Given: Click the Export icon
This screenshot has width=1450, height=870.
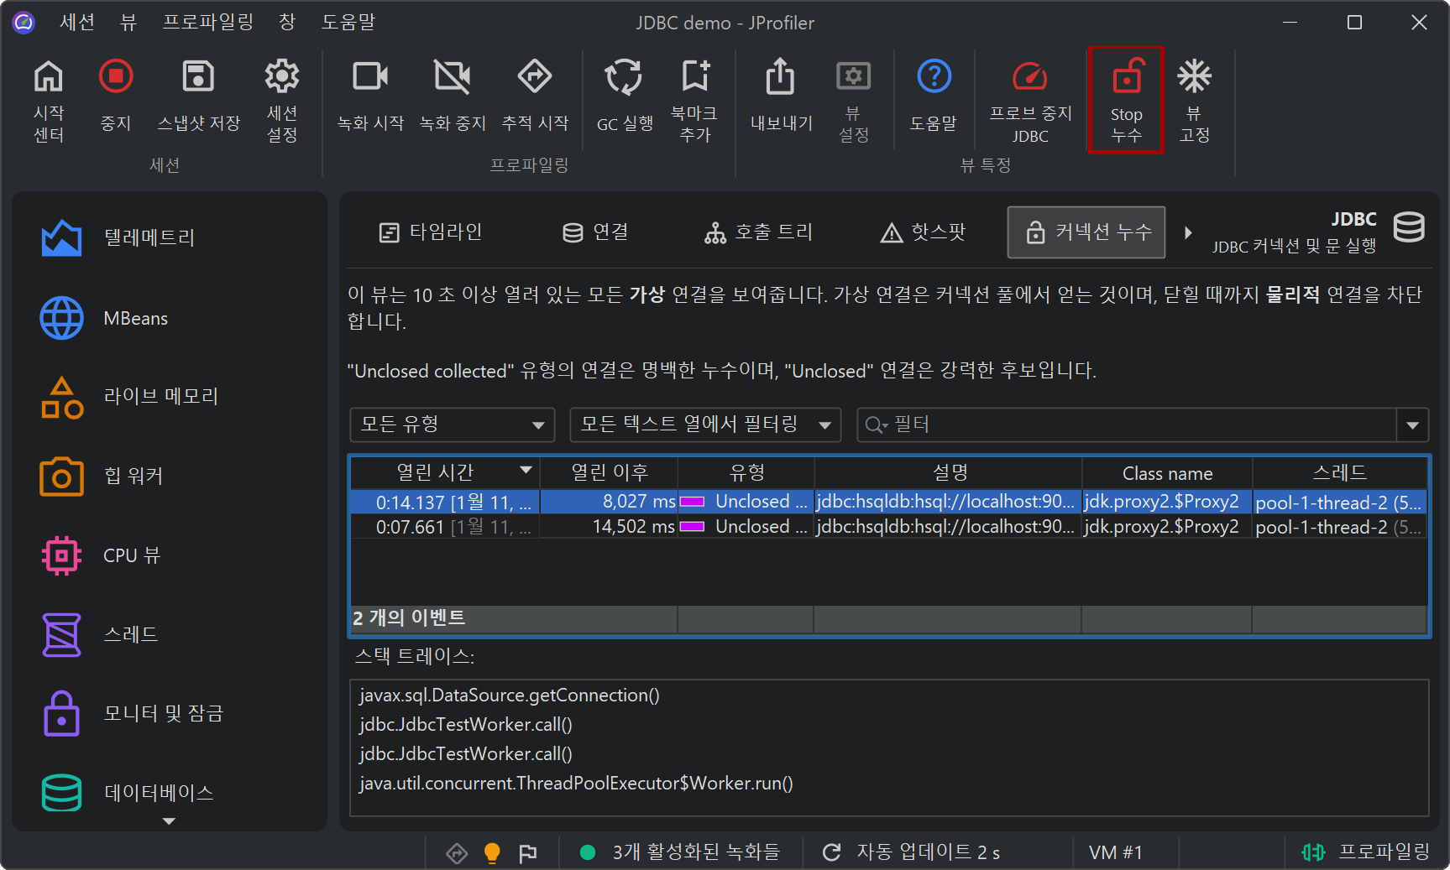Looking at the screenshot, I should click(x=780, y=77).
